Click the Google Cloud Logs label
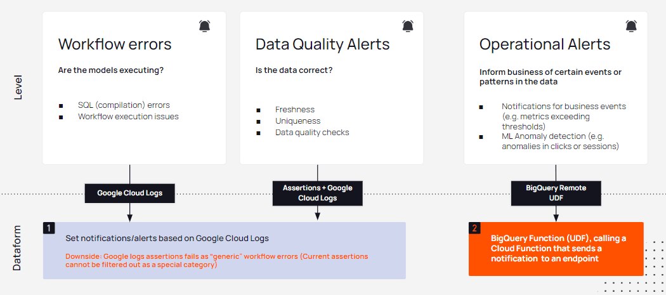The width and height of the screenshot is (666, 295). (129, 193)
